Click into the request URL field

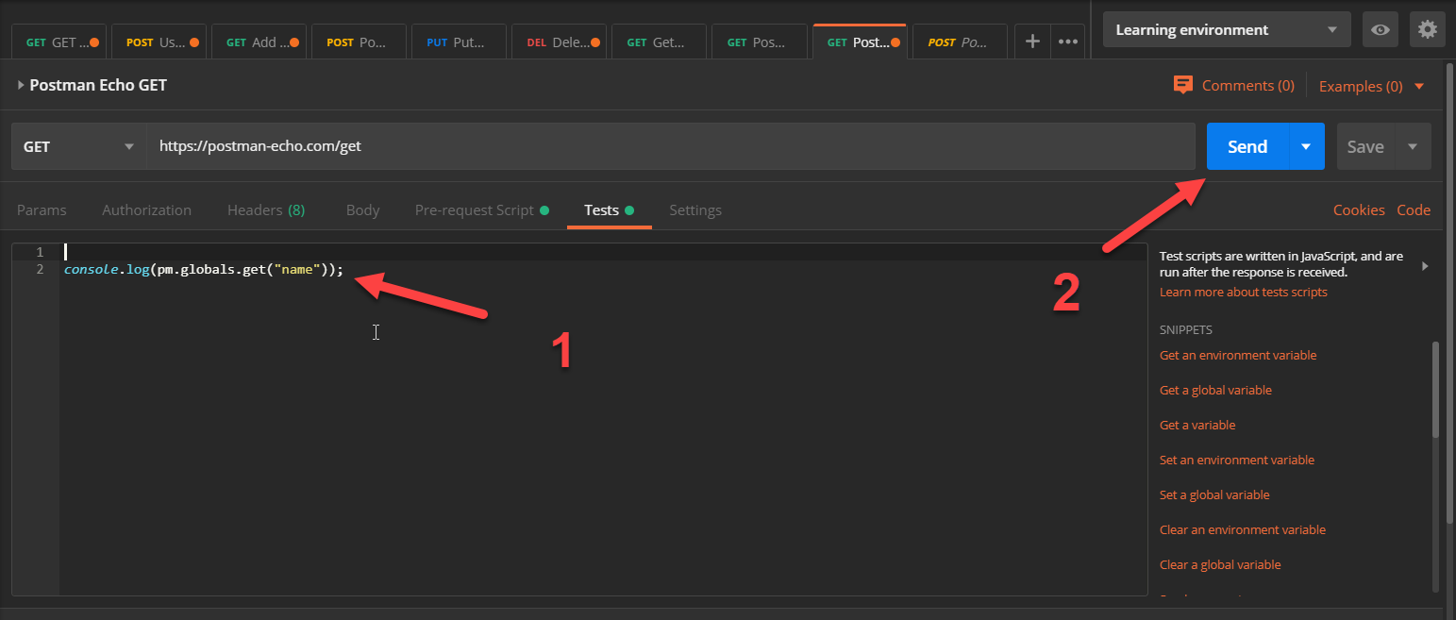(671, 146)
